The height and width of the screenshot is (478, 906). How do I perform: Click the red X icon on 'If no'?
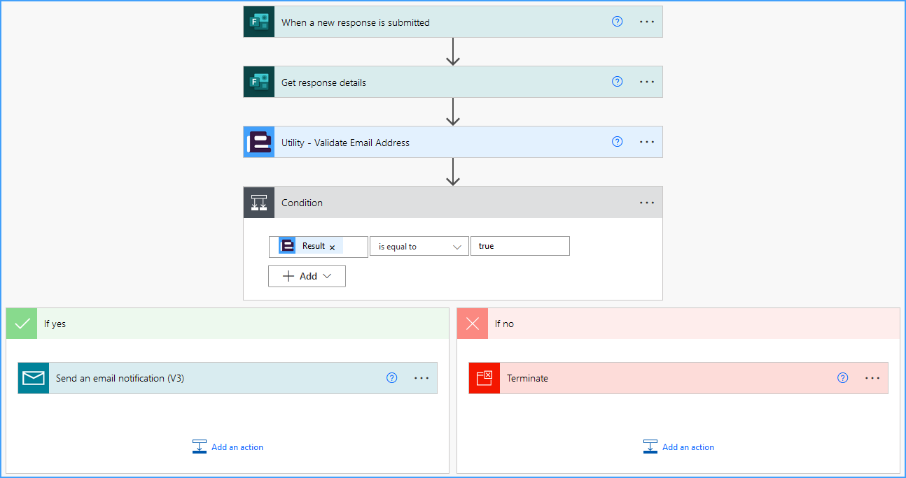point(473,324)
